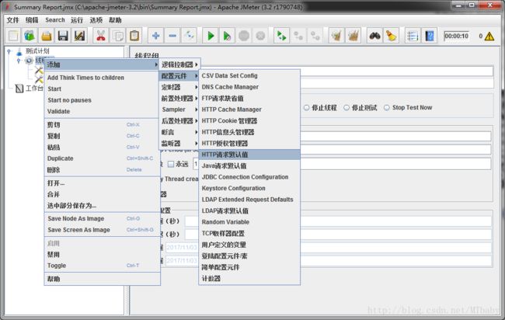
Task: Click the Remote Shutdown All icon
Action: 315,36
